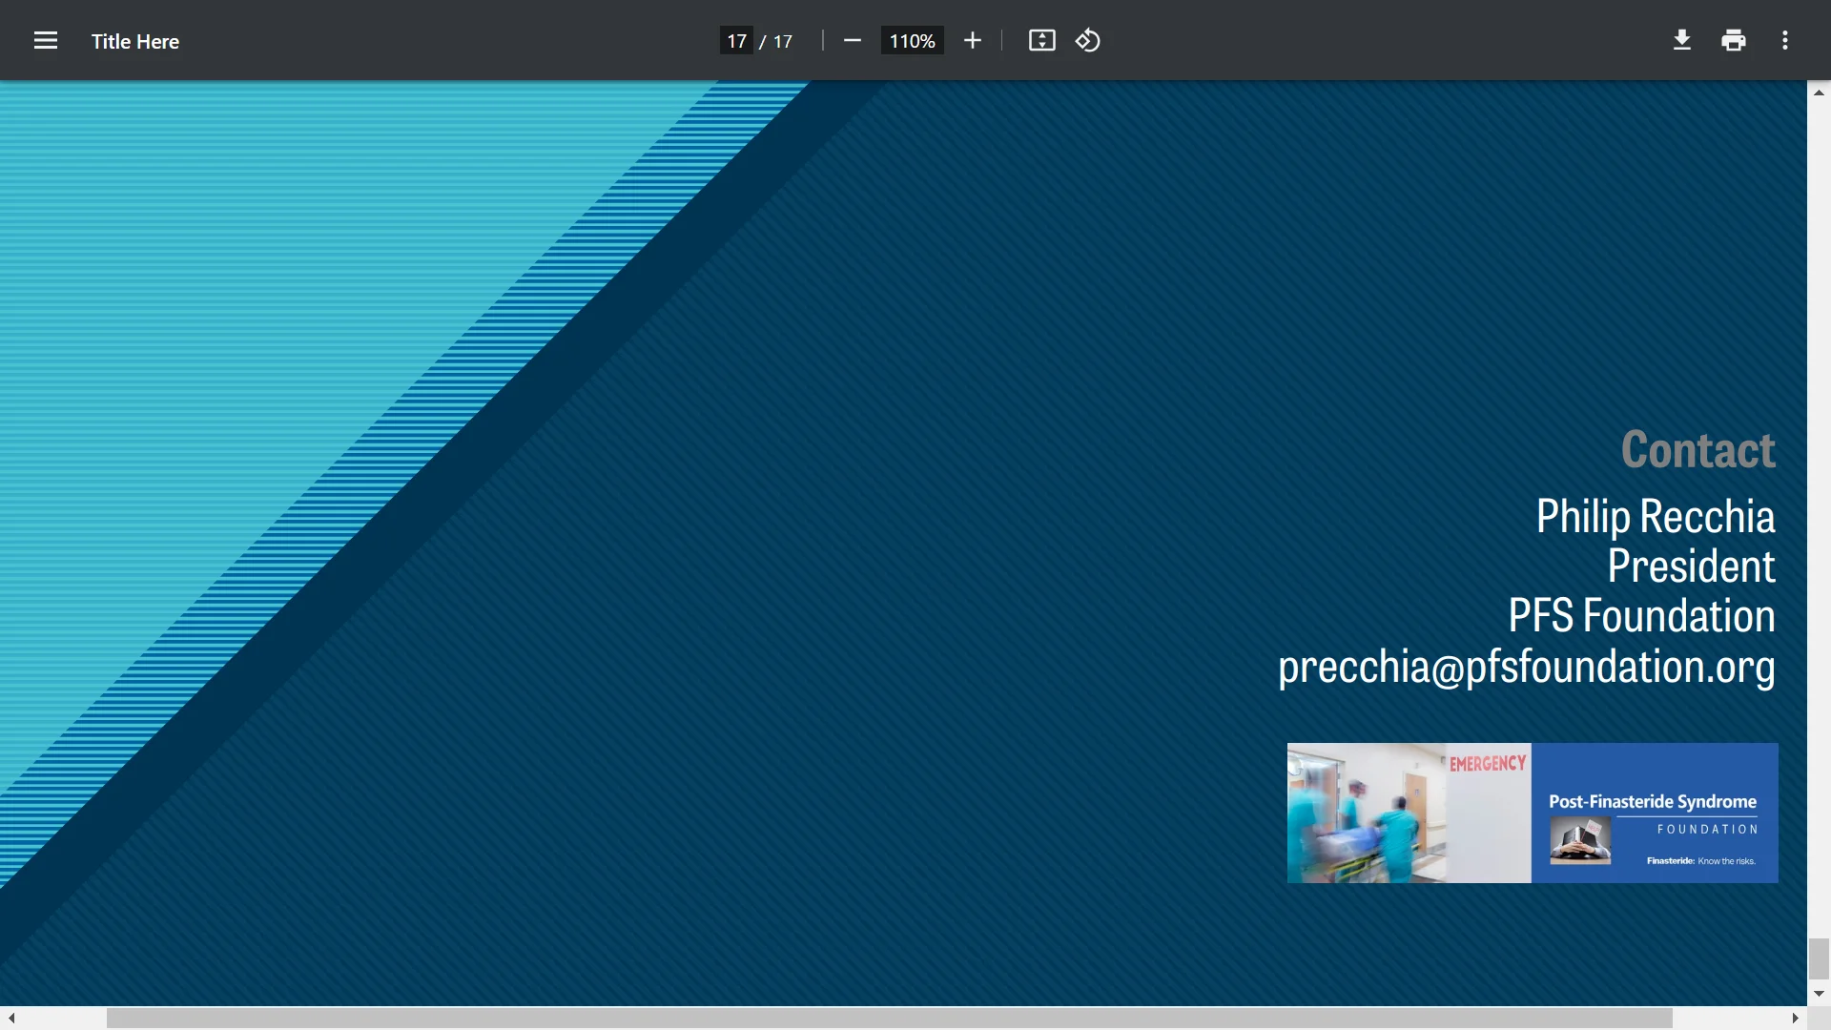This screenshot has width=1831, height=1030.
Task: Click the zoom in plus icon
Action: [972, 41]
